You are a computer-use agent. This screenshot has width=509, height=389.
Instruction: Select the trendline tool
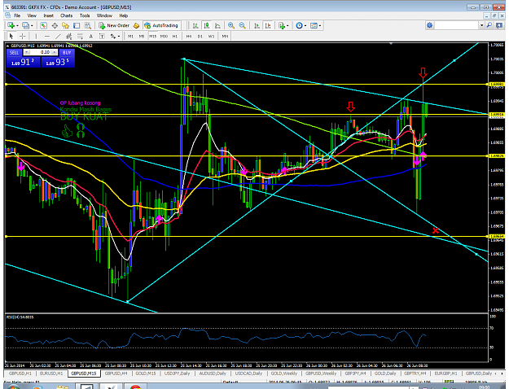point(58,36)
